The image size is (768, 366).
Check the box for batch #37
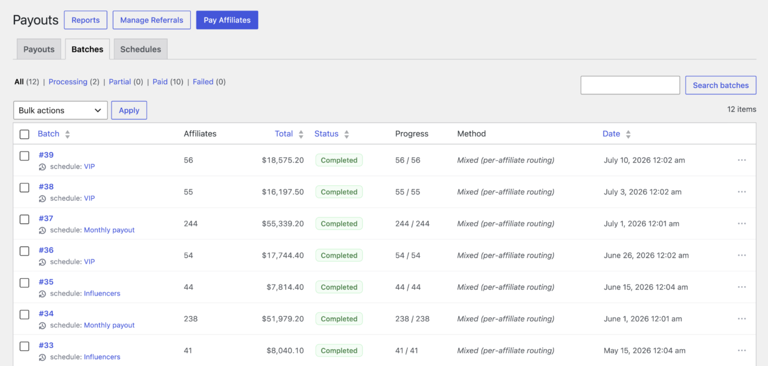[24, 219]
